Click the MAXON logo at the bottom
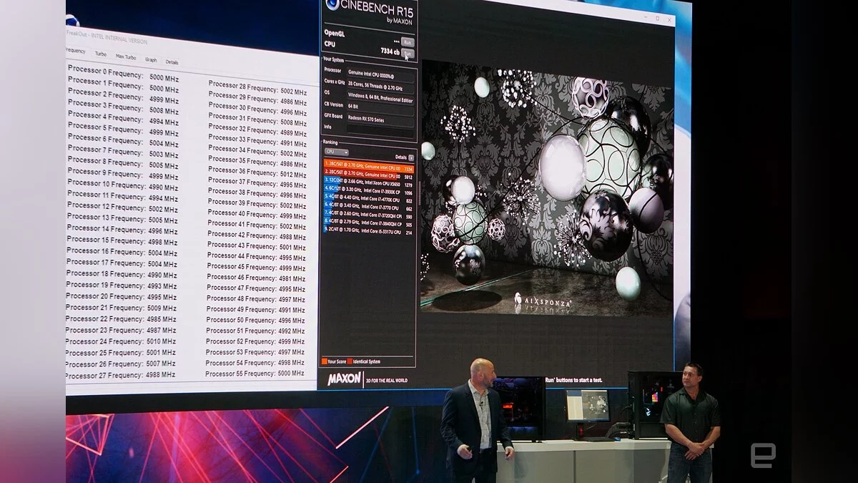The height and width of the screenshot is (483, 858). (345, 379)
